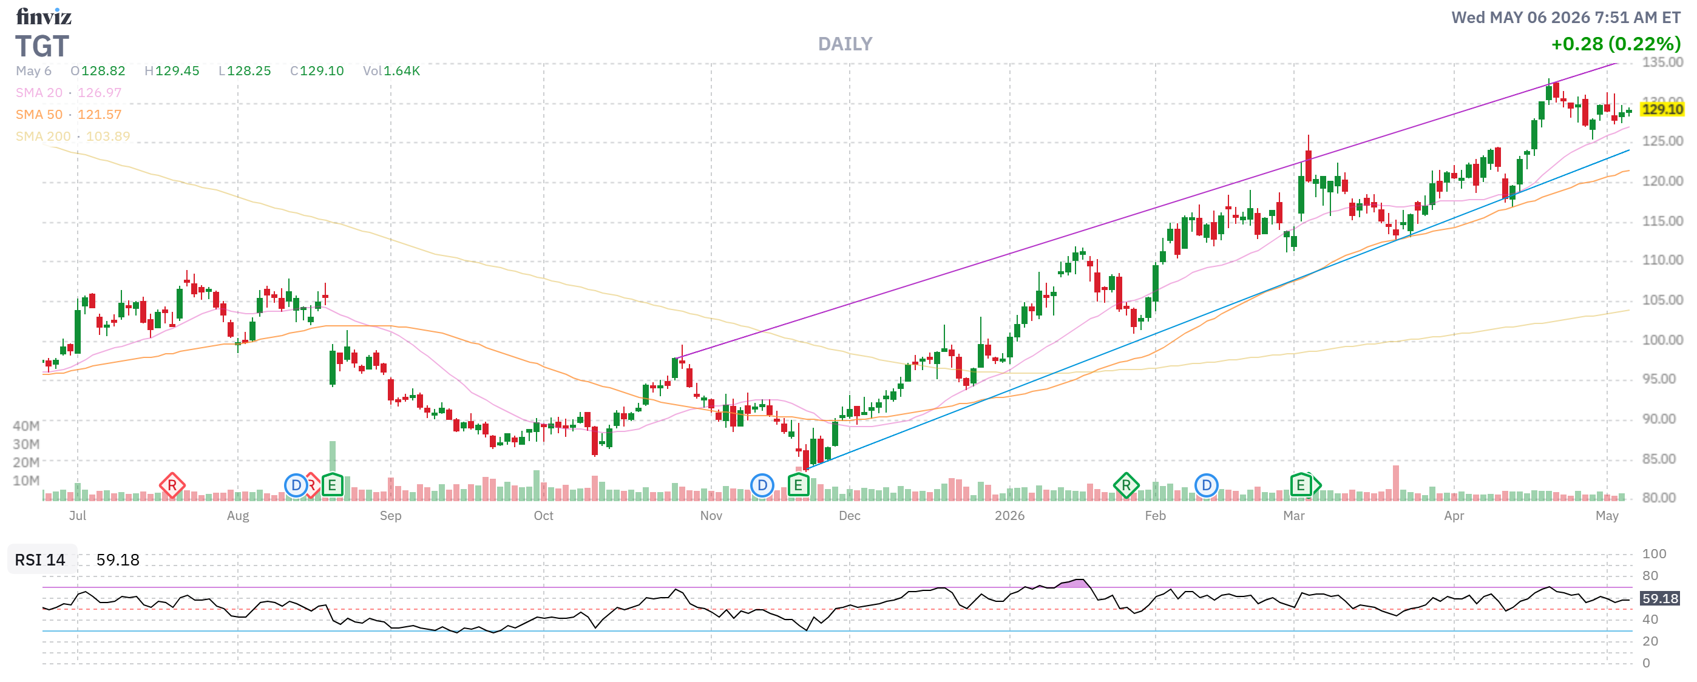The width and height of the screenshot is (1697, 682).
Task: Click the Wed MAY 06 2026 timestamp
Action: point(1566,17)
